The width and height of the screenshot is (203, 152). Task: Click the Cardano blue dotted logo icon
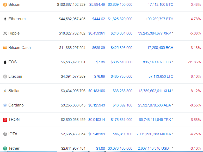point(5,105)
